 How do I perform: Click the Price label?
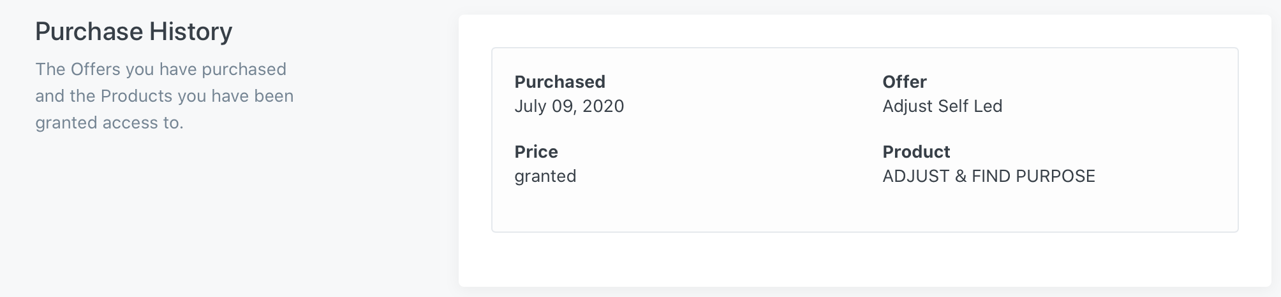point(536,151)
